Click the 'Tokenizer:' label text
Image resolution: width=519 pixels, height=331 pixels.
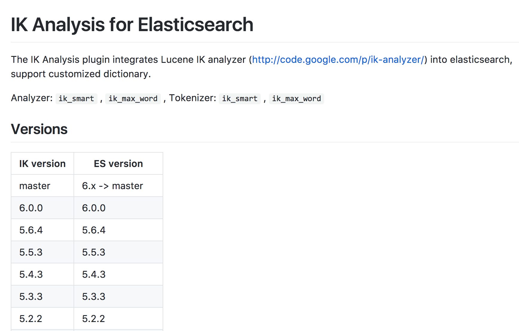point(193,98)
